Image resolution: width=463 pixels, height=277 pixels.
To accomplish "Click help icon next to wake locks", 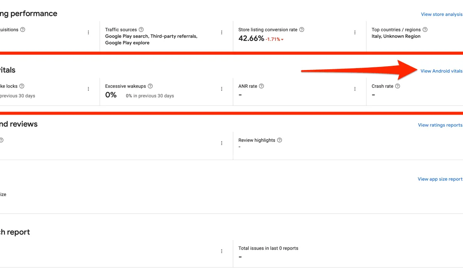I will (x=22, y=86).
